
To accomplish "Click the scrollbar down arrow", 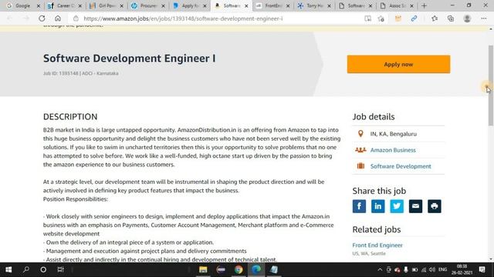I will (x=491, y=259).
